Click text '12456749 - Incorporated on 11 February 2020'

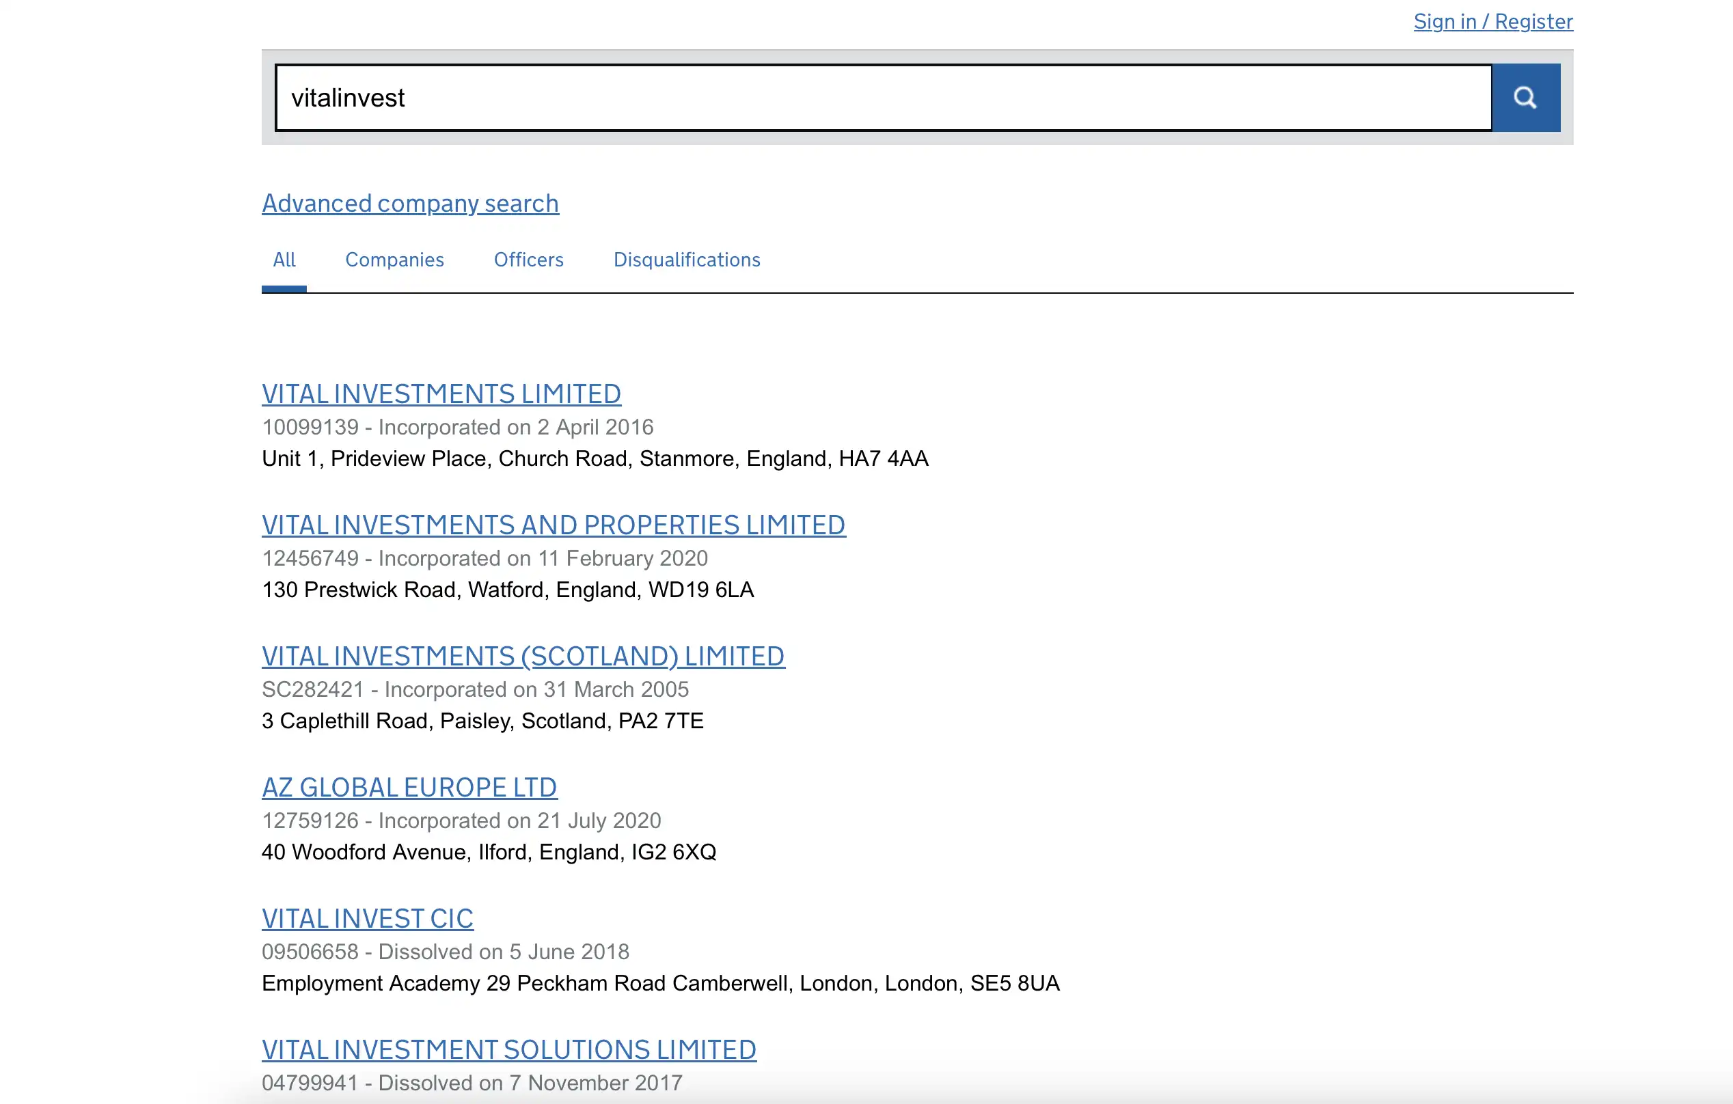click(x=485, y=557)
